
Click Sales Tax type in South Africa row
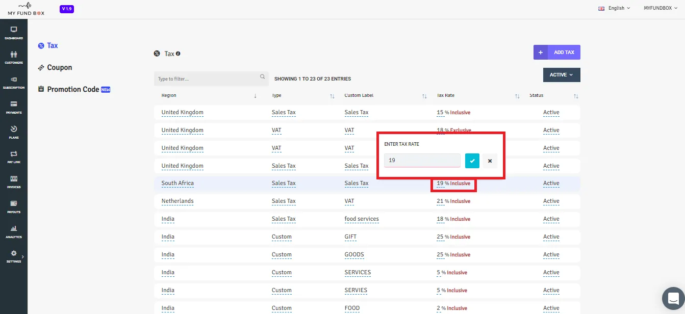point(284,184)
